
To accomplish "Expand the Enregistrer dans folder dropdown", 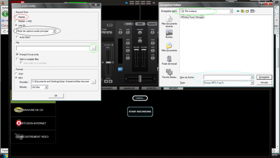I will pos(231,11).
